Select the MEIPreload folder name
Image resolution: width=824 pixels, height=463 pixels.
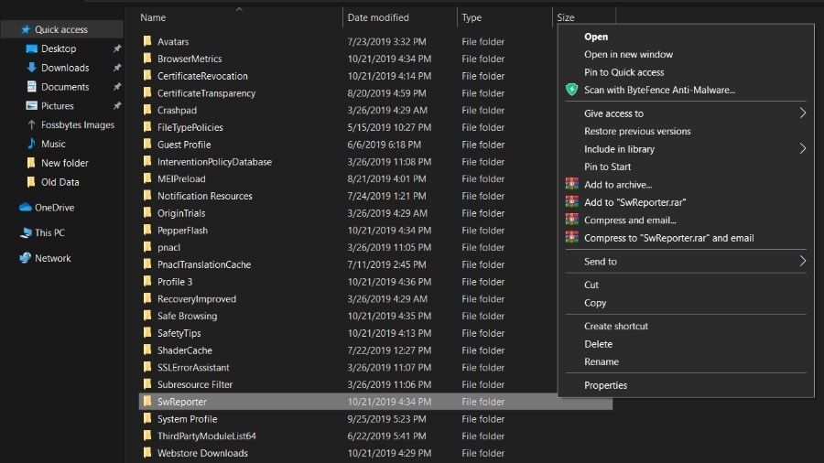point(181,178)
